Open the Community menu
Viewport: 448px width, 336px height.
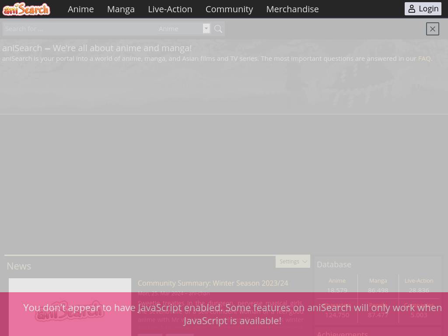click(229, 9)
